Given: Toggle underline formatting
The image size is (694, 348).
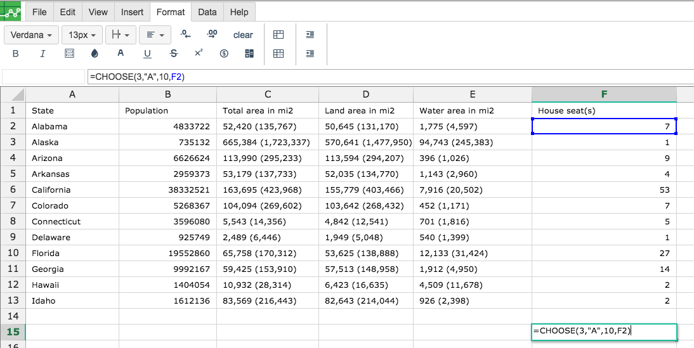Looking at the screenshot, I should click(x=147, y=54).
